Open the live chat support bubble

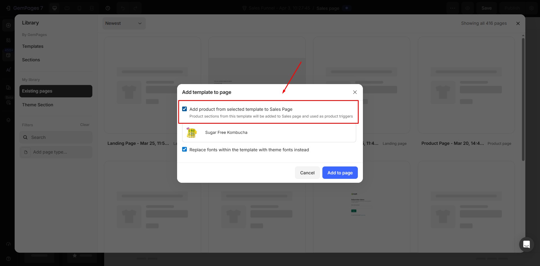(x=526, y=244)
